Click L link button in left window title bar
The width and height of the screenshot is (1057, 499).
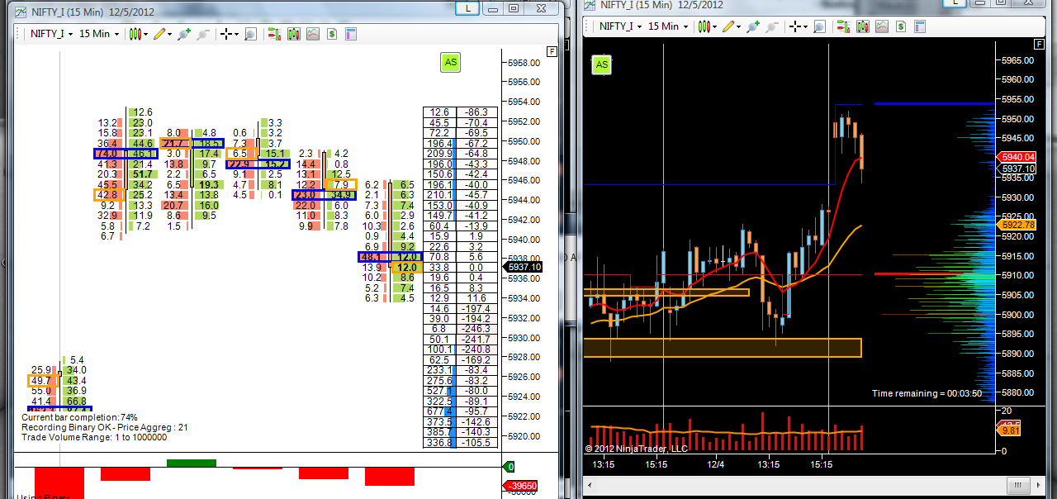(x=468, y=8)
